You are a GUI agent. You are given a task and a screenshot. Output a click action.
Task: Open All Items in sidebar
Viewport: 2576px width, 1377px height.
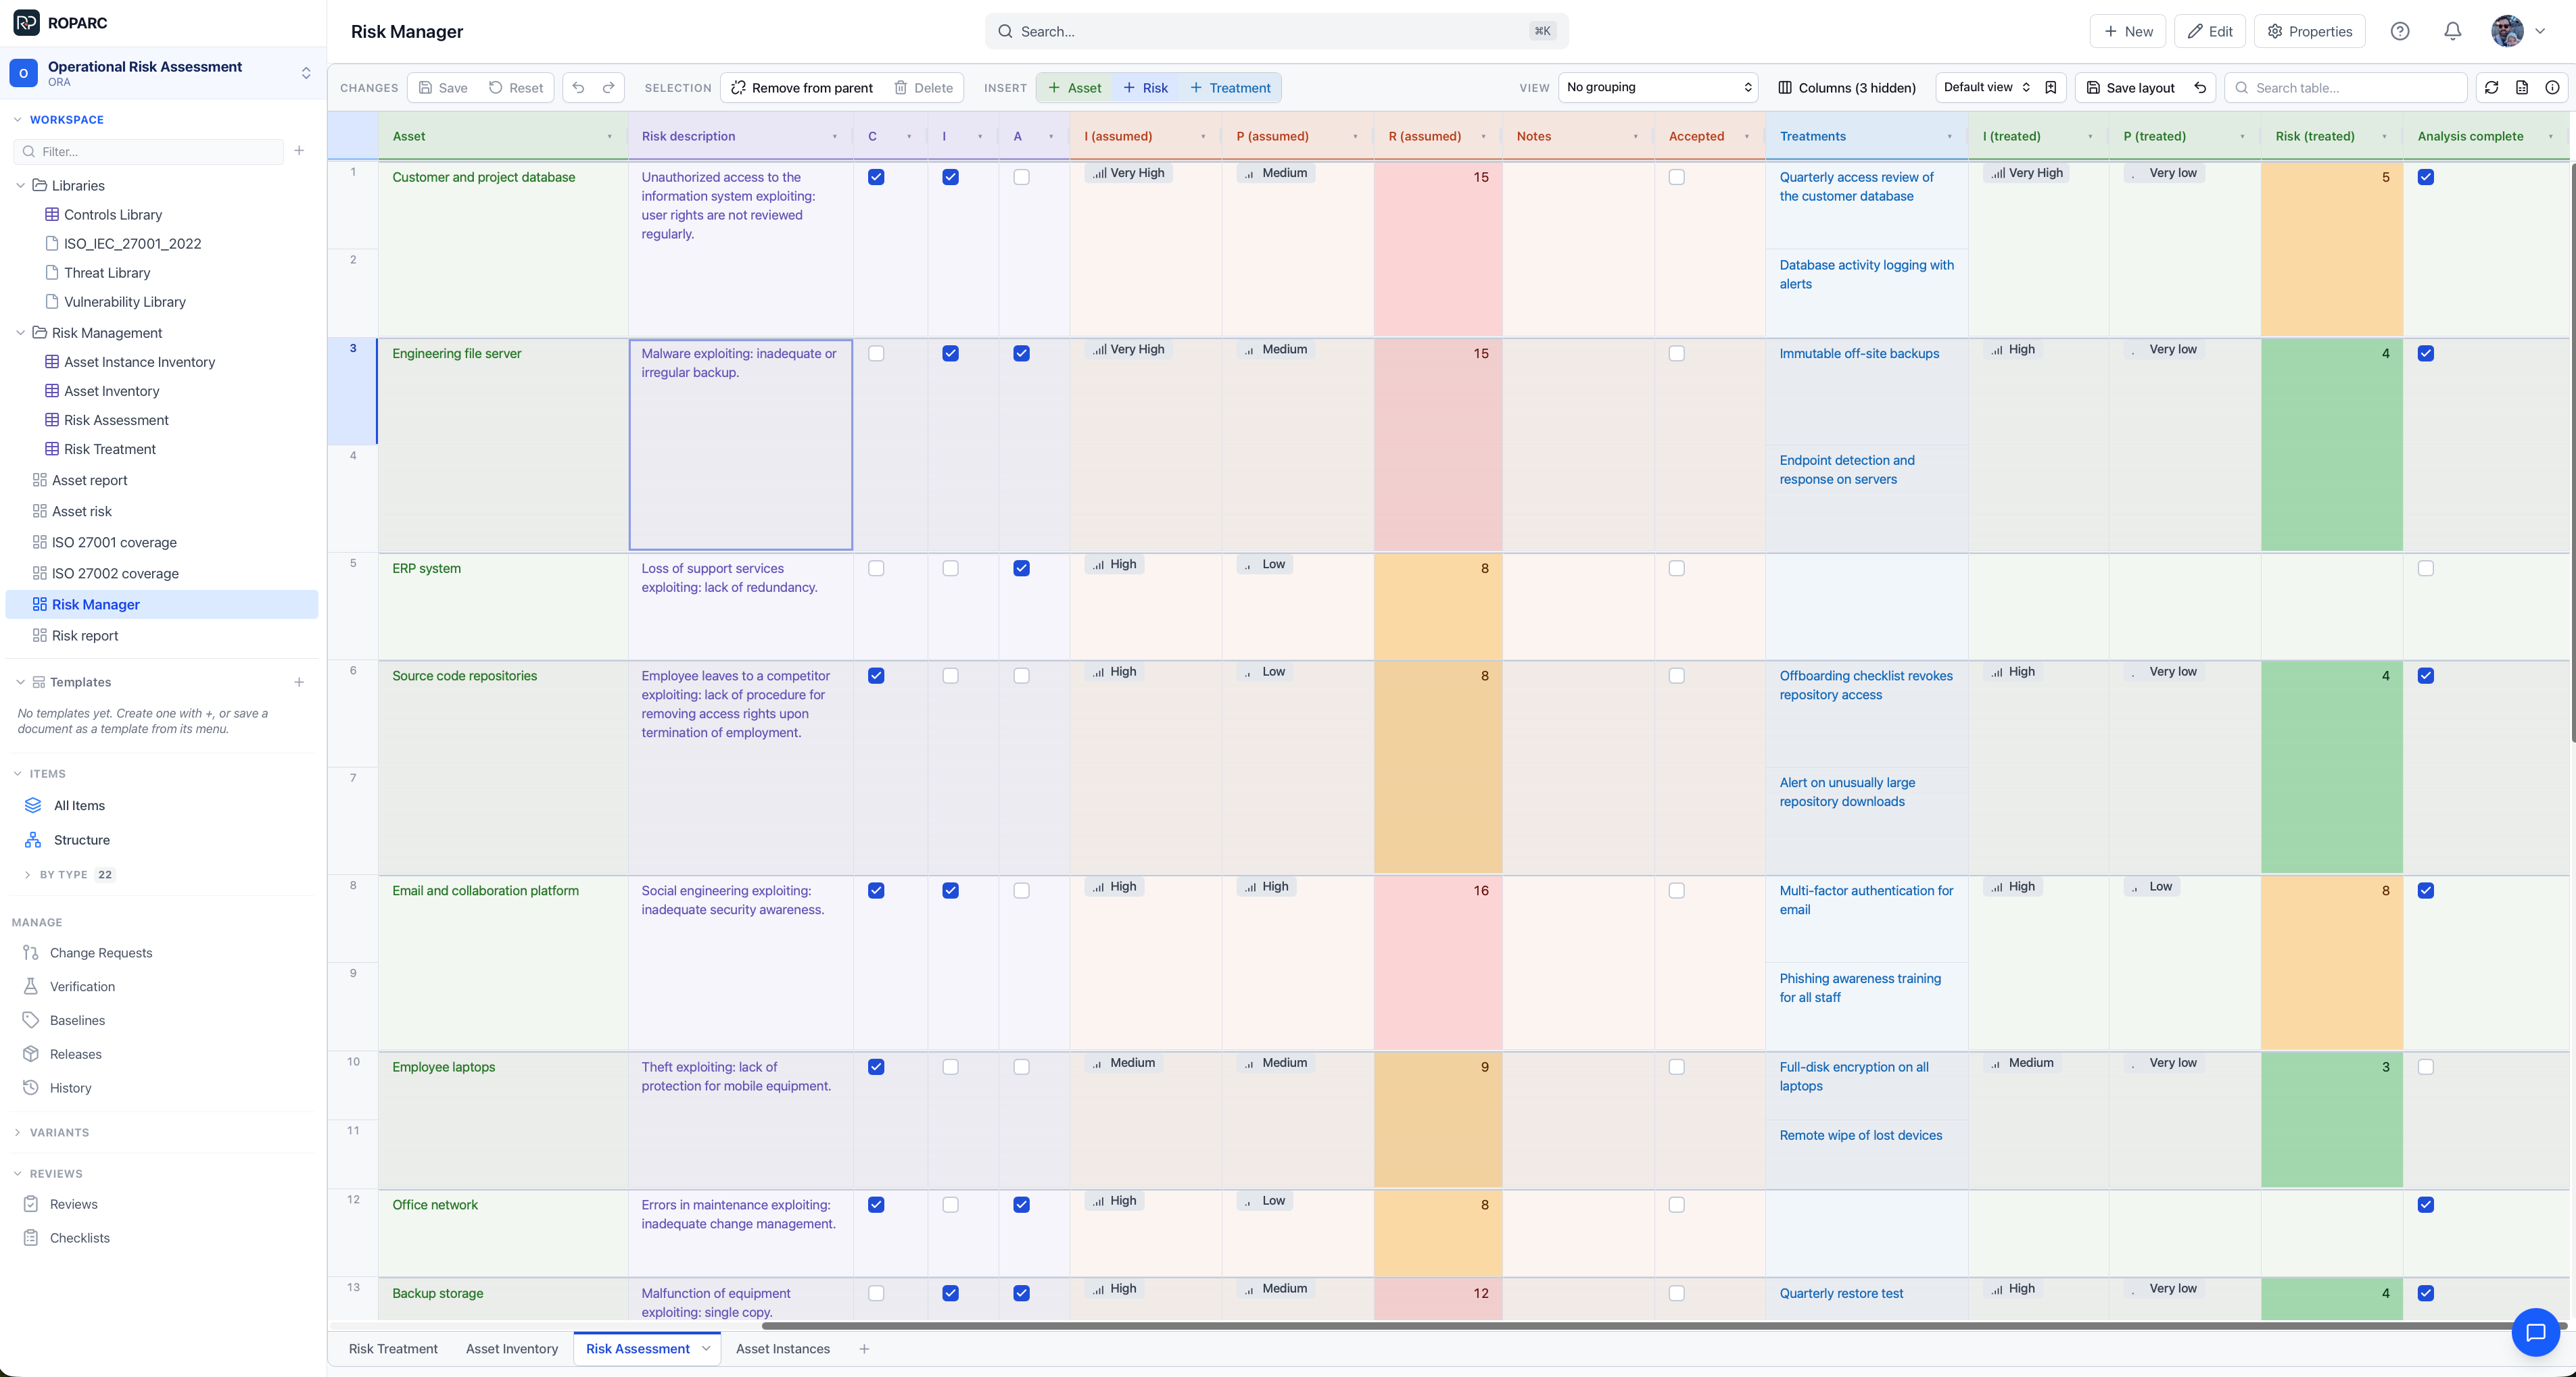coord(79,805)
